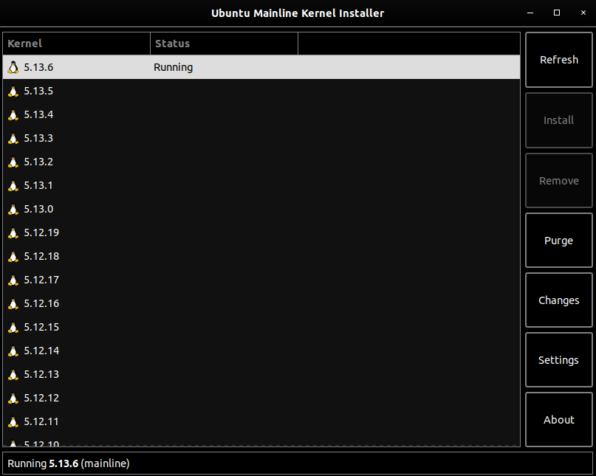Click the Tux icon in the 5.13.3 row

click(13, 138)
